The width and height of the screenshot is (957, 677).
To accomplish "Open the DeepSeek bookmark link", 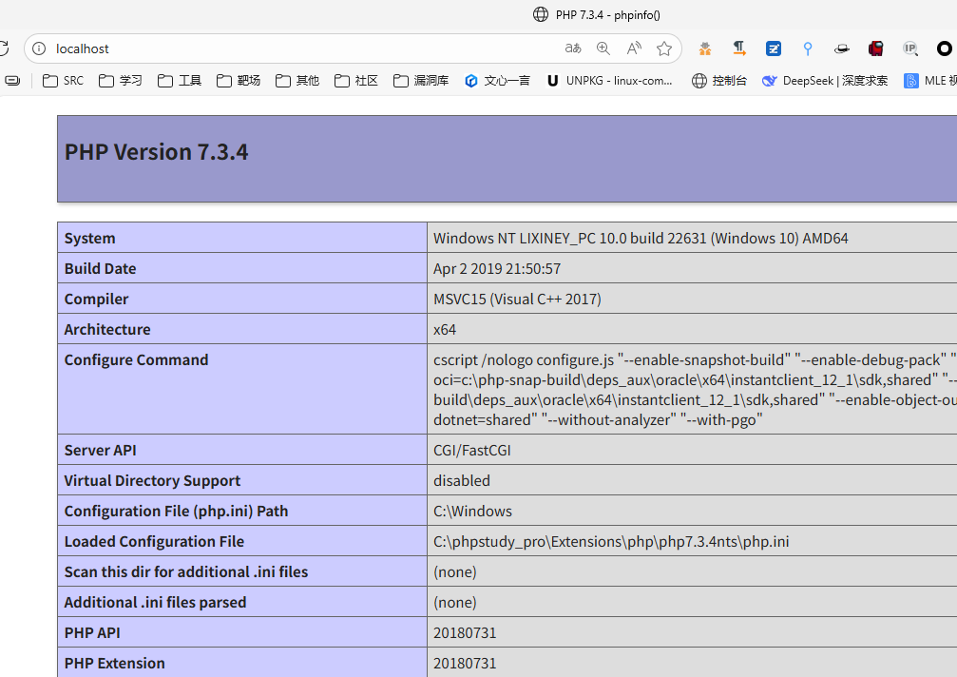I will 825,81.
